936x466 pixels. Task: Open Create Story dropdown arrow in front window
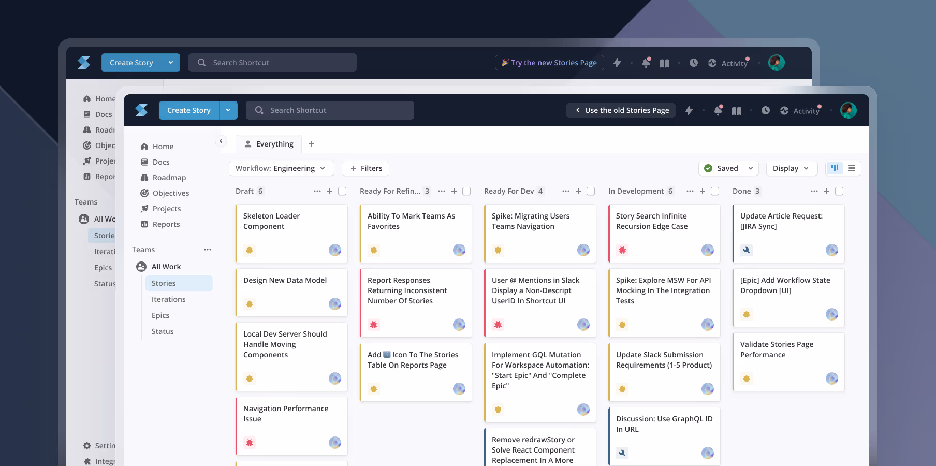click(228, 110)
